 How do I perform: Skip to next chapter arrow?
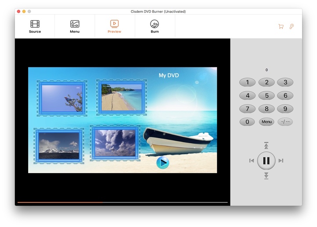[281, 161]
